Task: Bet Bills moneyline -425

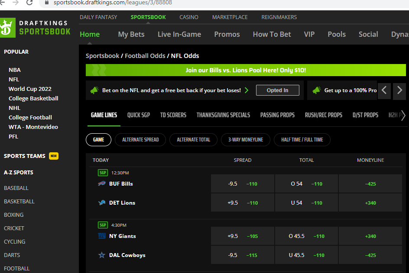Action: point(370,183)
